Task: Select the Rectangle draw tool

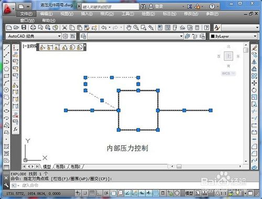Action: 6,76
